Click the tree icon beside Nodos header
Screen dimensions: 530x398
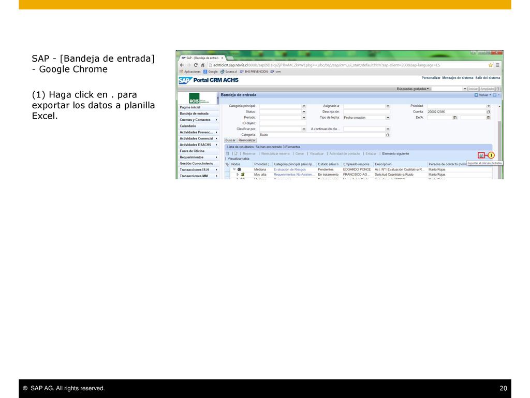click(x=228, y=164)
